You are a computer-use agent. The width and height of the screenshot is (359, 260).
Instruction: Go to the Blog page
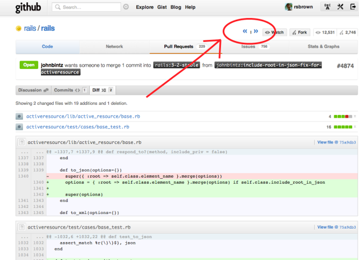click(x=176, y=7)
